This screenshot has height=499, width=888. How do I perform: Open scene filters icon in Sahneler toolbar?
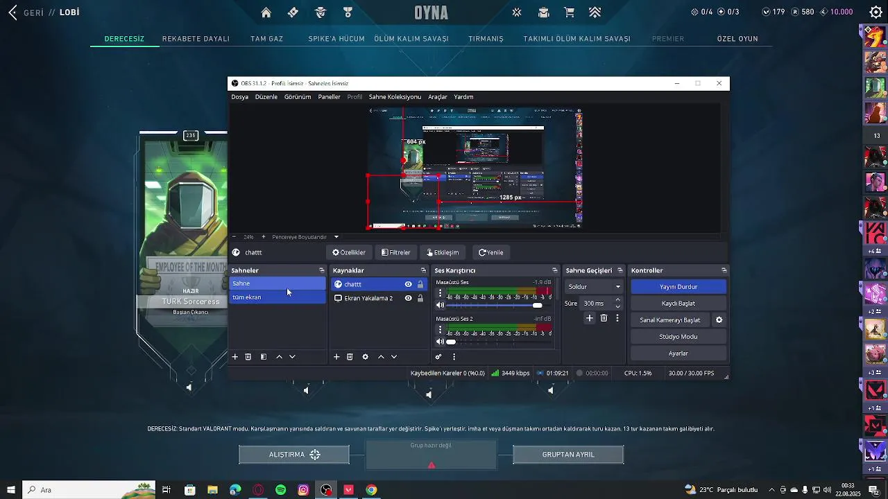point(264,357)
